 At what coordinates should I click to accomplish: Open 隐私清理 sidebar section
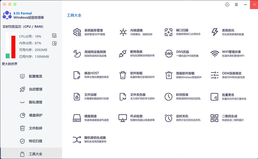(31, 102)
